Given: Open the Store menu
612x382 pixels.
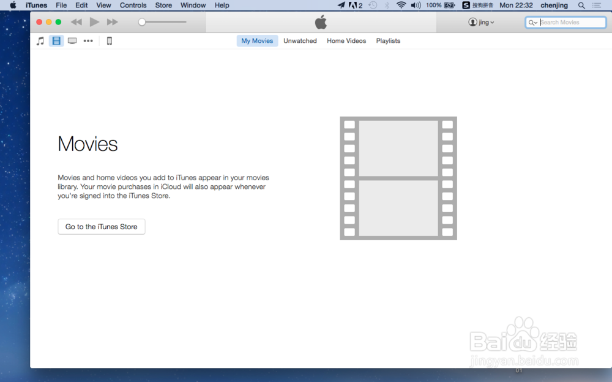Looking at the screenshot, I should [163, 5].
